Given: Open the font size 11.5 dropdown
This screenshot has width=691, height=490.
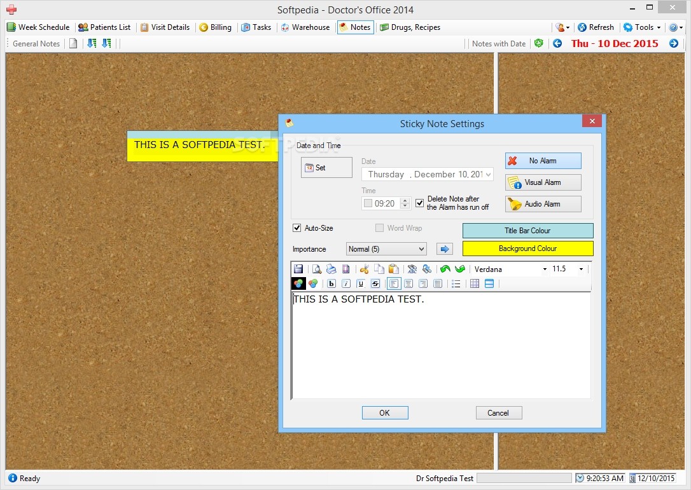Looking at the screenshot, I should click(x=581, y=269).
